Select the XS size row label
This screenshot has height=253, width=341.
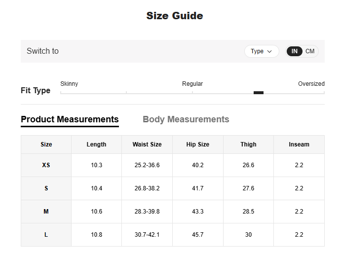click(46, 165)
